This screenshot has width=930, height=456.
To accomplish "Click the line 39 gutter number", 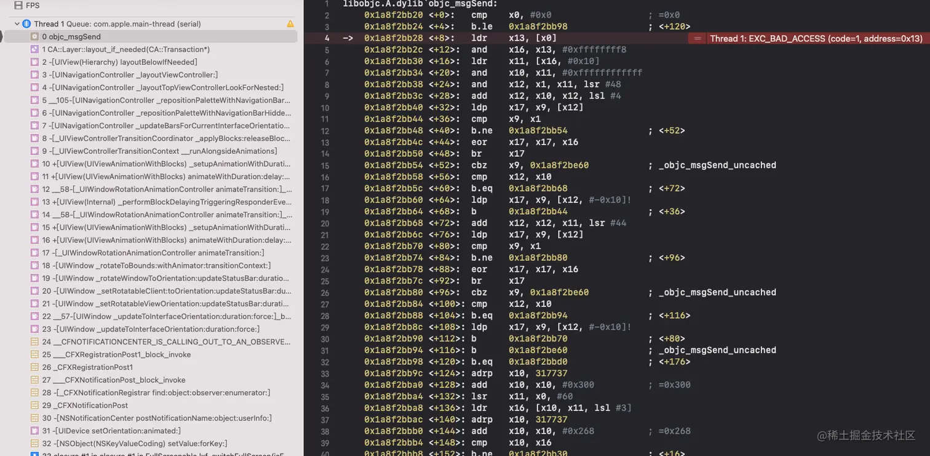I will click(x=325, y=443).
